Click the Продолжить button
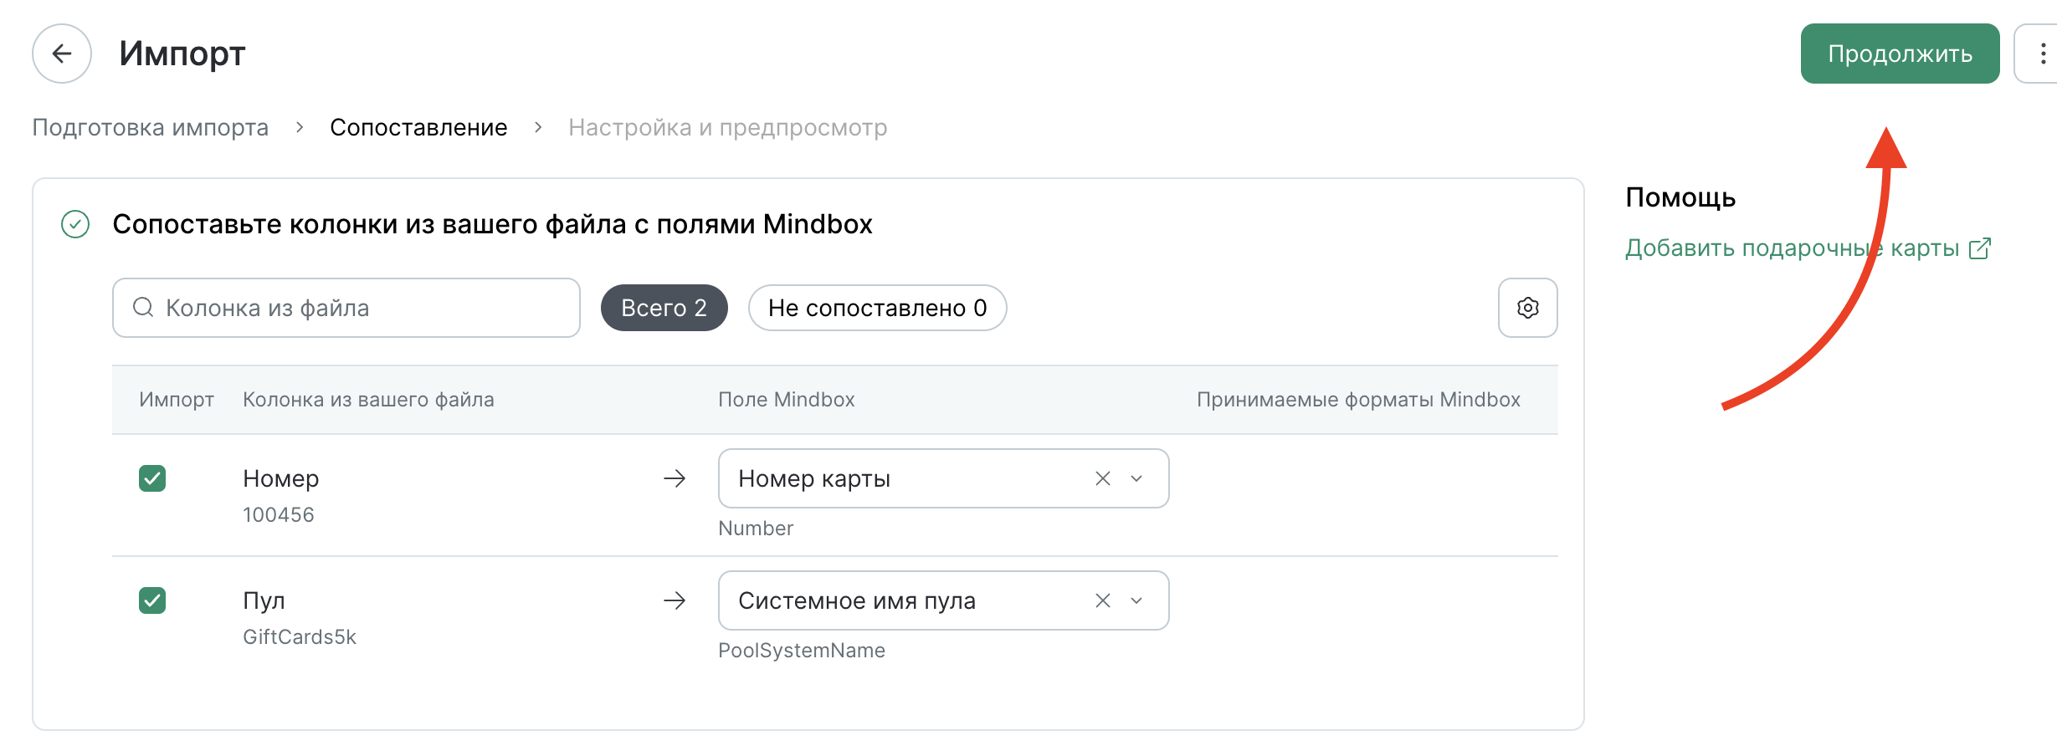Image resolution: width=2057 pixels, height=756 pixels. coord(1900,54)
